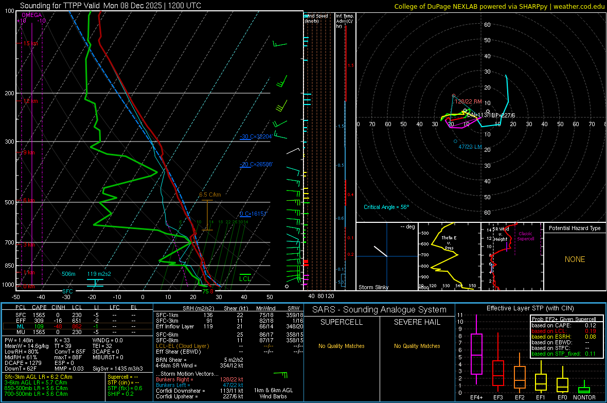Select the MU parcel row label
607x403 pixels.
(x=21, y=332)
